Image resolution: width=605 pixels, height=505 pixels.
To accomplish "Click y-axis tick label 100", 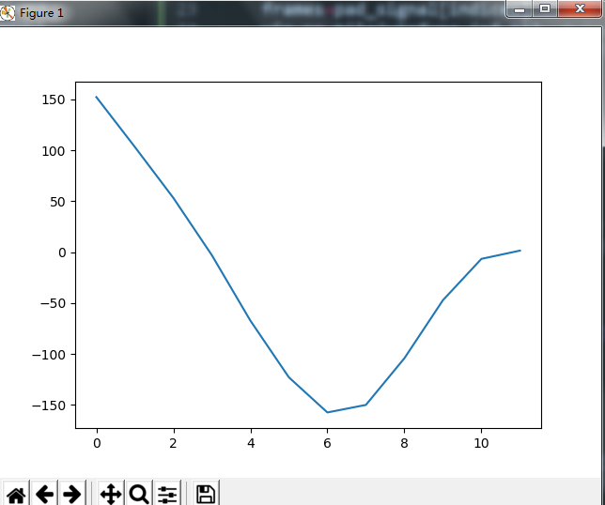I will [x=54, y=151].
